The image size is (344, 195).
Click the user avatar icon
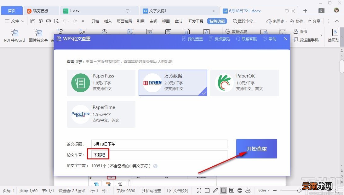(336, 10)
